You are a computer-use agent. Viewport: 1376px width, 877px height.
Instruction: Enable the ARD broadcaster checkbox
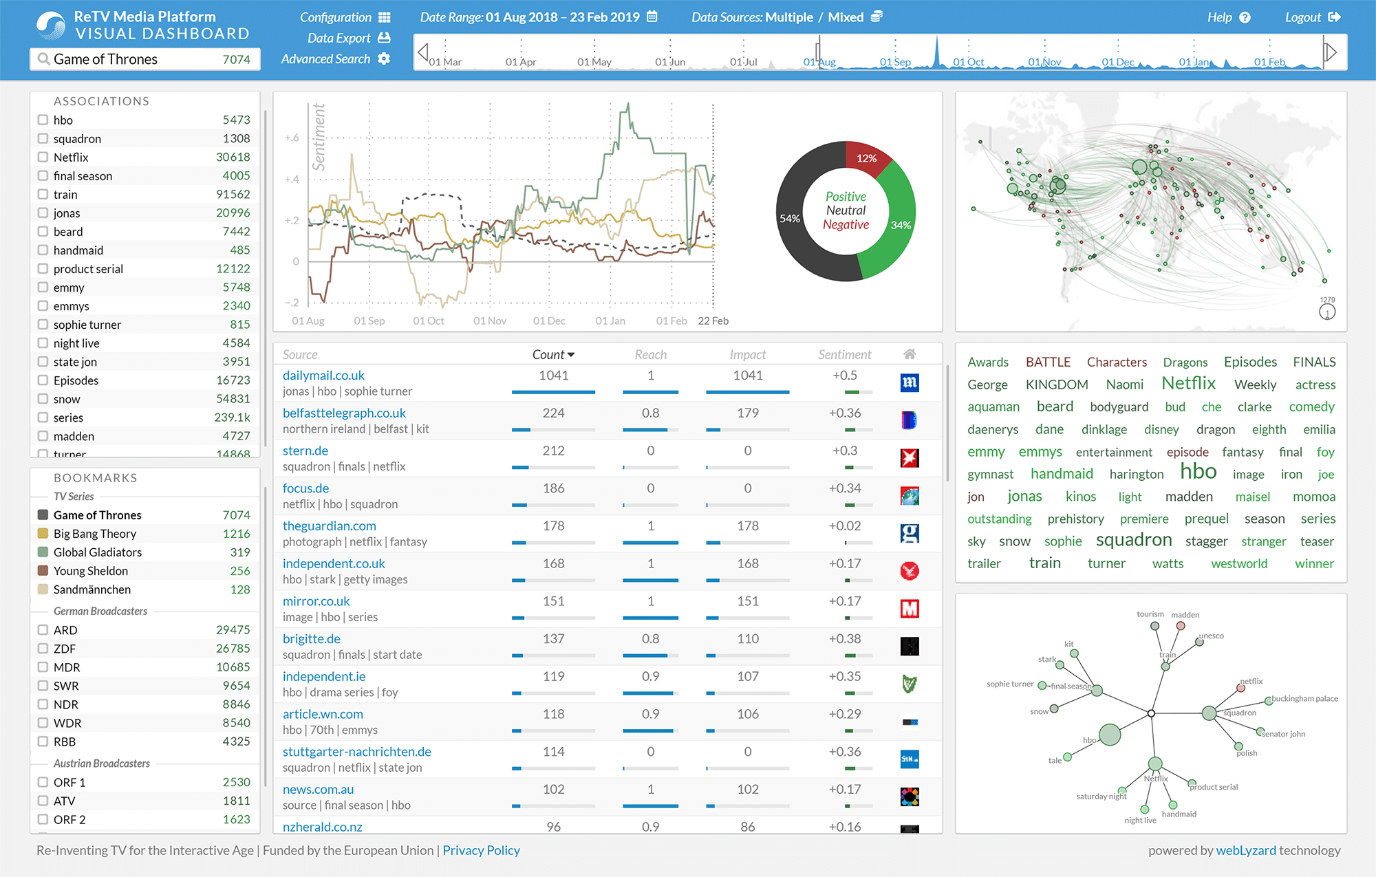click(43, 629)
